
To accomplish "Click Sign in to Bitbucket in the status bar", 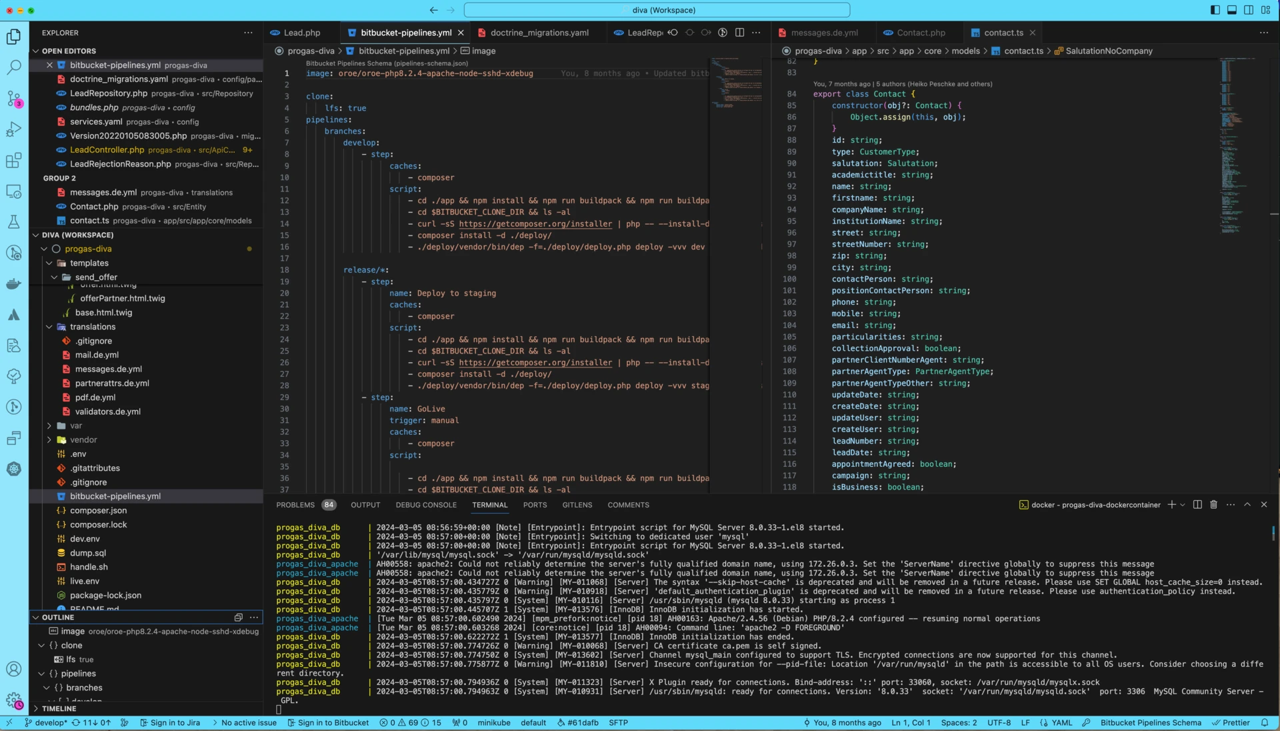I will coord(332,722).
